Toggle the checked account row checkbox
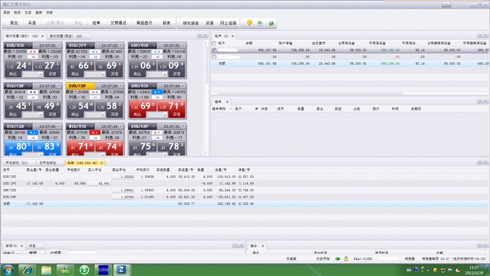Screen dimensions: 490x276 (x=214, y=50)
